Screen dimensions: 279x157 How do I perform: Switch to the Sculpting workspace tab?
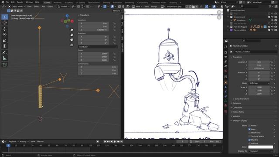click(68, 3)
